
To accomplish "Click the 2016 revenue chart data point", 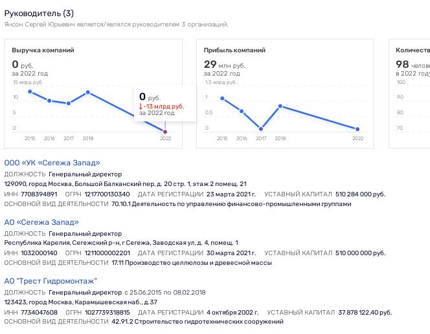I will click(x=49, y=101).
